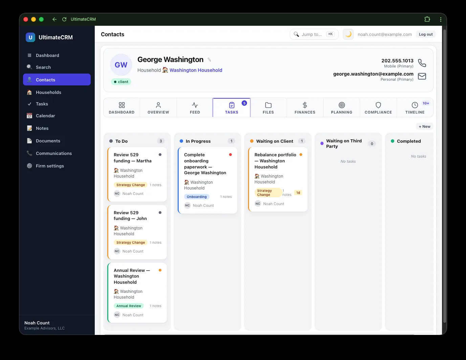Click the envelope email icon

(x=422, y=76)
